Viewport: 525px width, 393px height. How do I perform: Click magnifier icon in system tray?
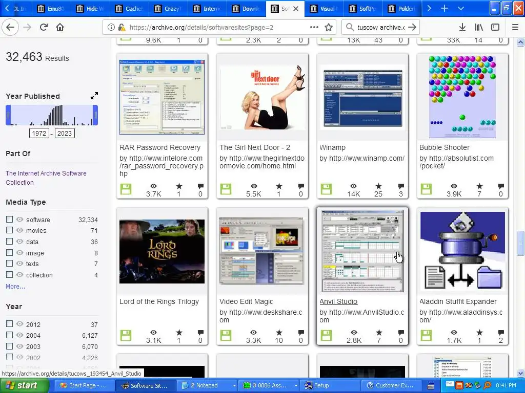coord(487,385)
